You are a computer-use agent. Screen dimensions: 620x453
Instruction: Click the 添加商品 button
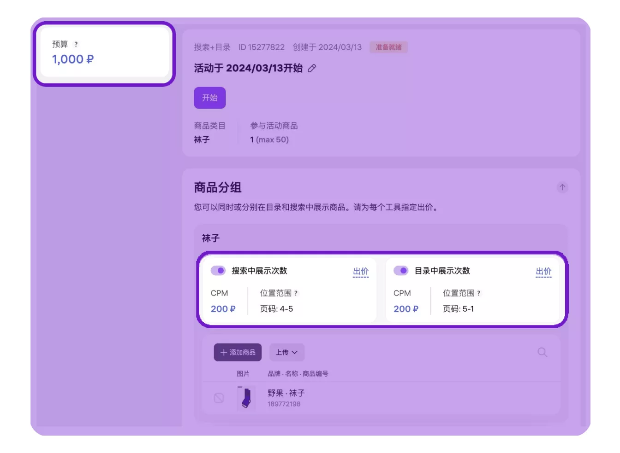[x=238, y=352]
